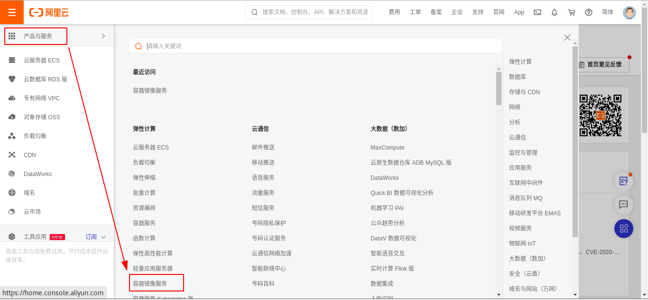Jump to 数据库 category on right

coord(518,77)
